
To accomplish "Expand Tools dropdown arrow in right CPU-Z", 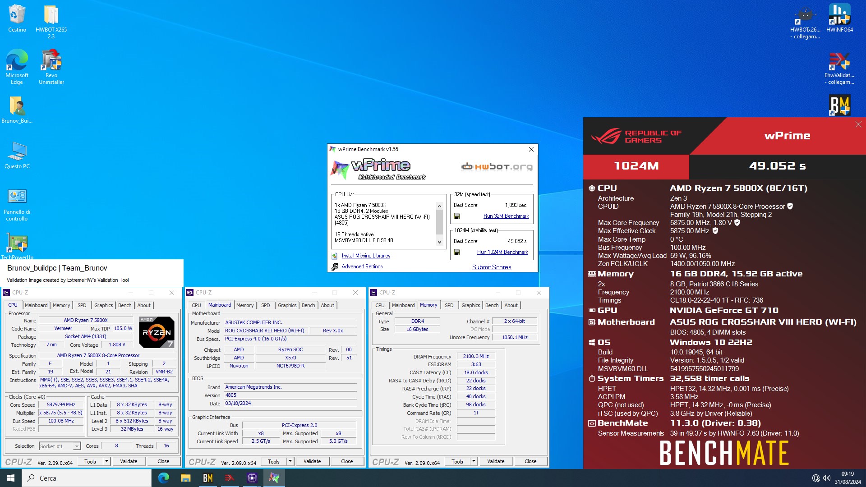I will click(474, 461).
